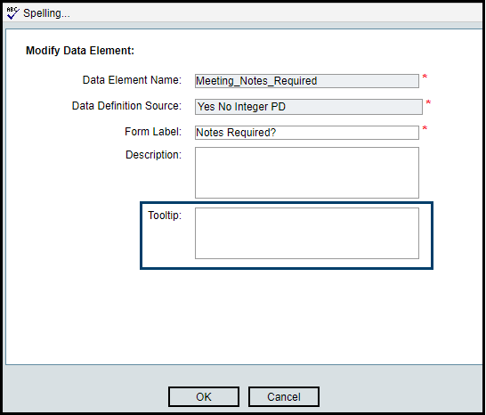Click the ABC spell-check checkmark icon
The image size is (486, 415).
(13, 13)
